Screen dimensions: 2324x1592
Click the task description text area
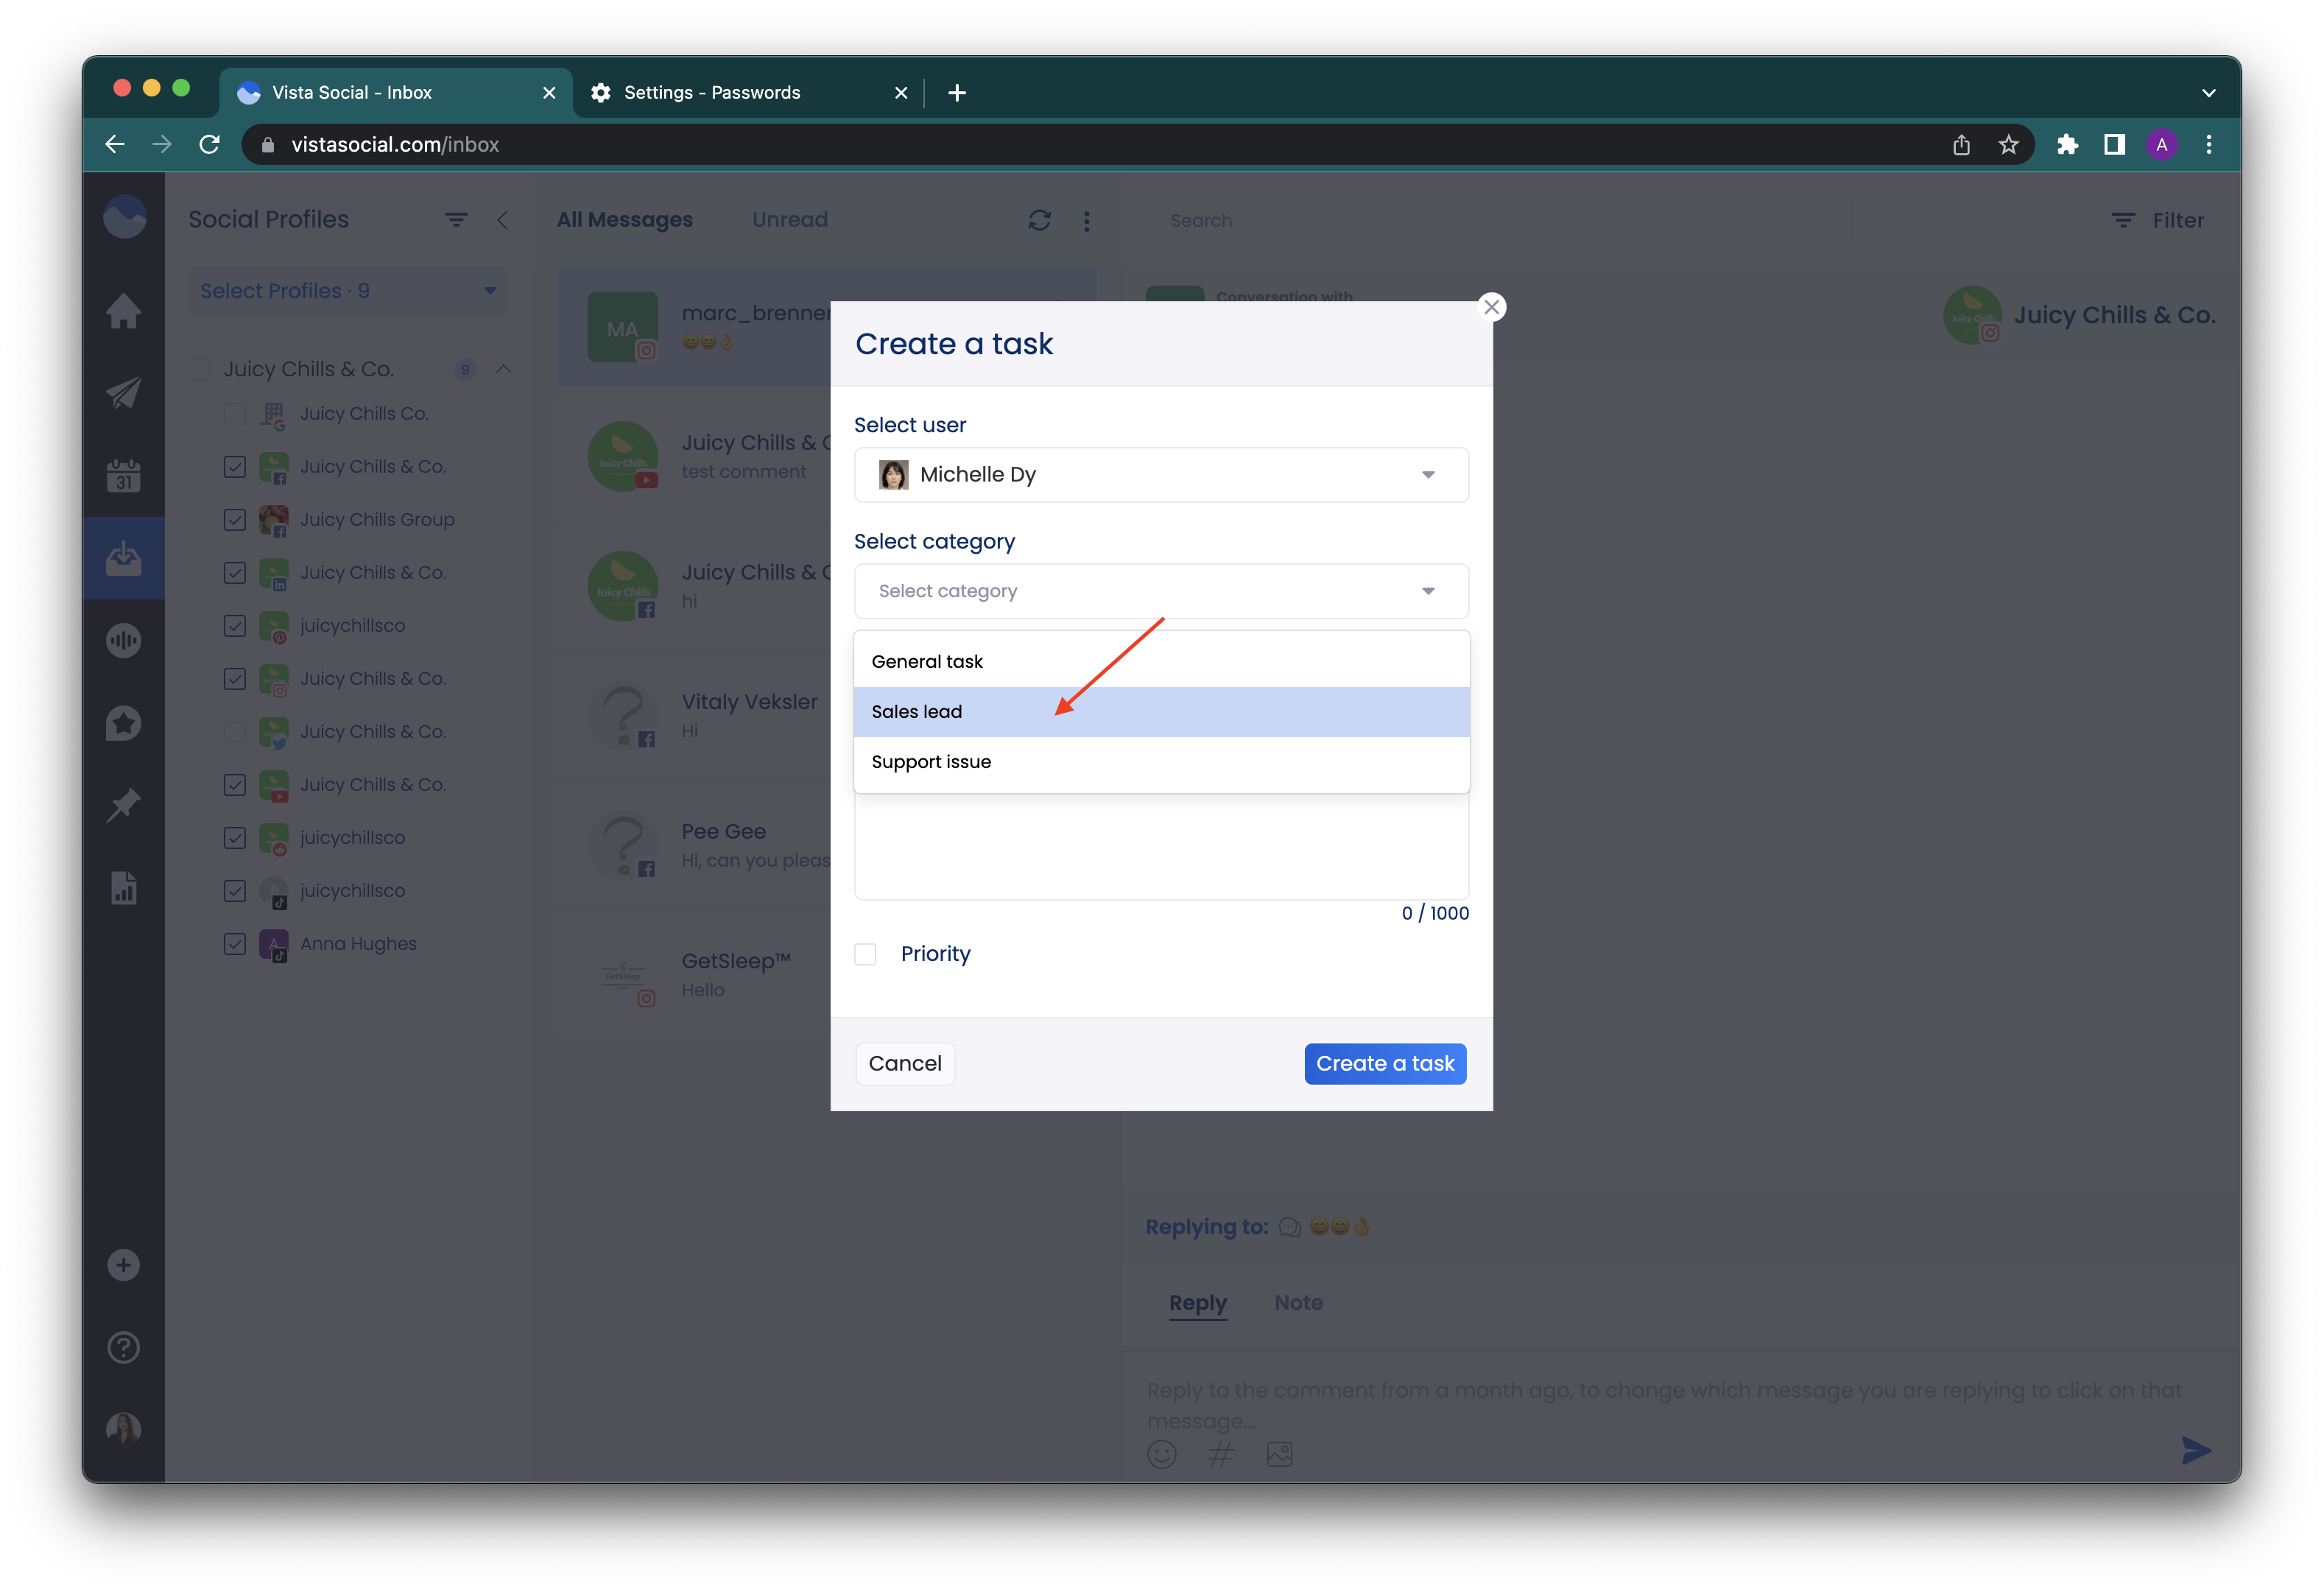1161,846
